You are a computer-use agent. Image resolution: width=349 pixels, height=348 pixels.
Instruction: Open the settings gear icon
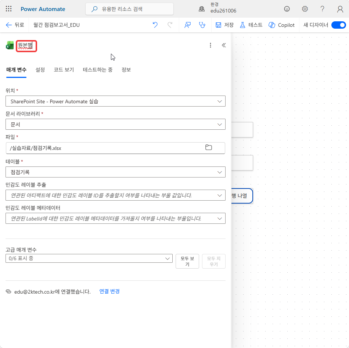coord(305,9)
